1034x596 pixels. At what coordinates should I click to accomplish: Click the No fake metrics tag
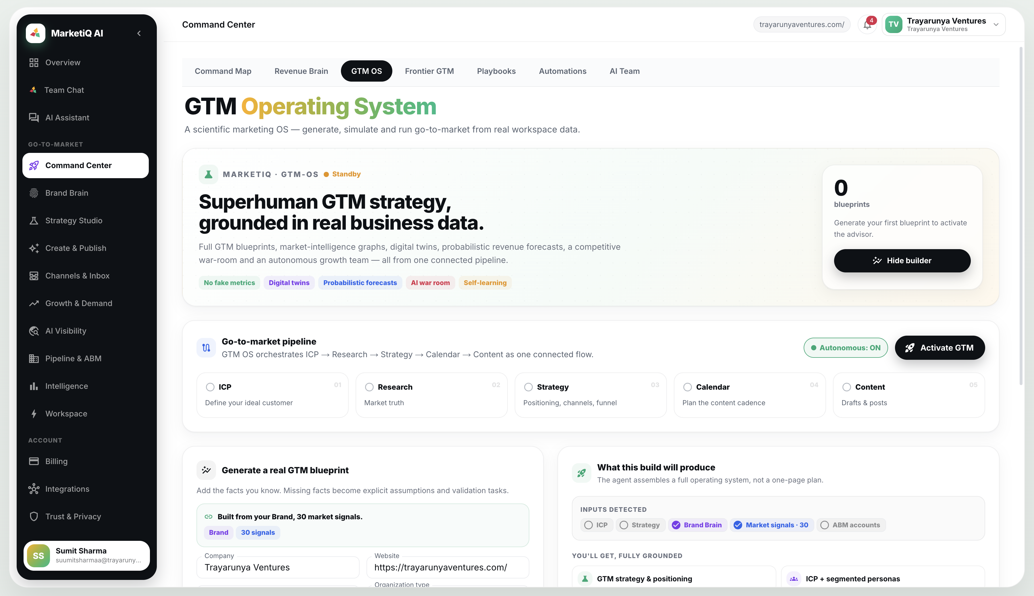[x=229, y=283]
